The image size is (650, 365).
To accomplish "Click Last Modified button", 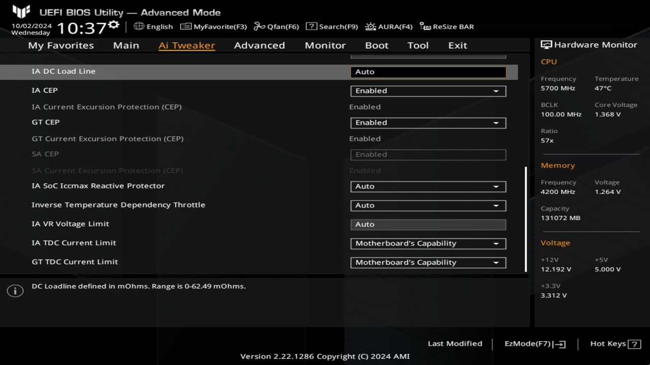I will [455, 344].
